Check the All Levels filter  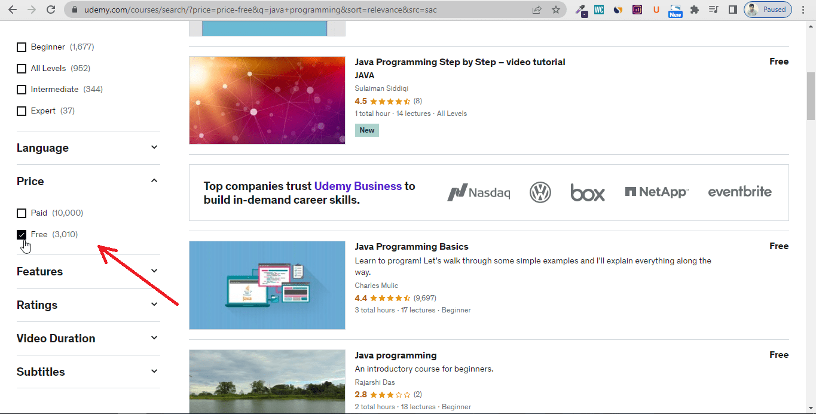[22, 69]
